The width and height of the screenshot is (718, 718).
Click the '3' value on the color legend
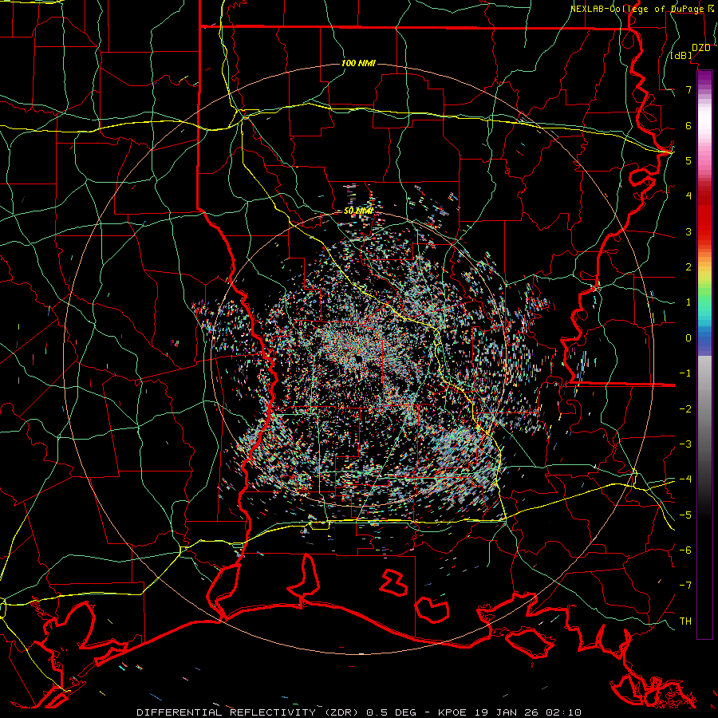pos(688,231)
